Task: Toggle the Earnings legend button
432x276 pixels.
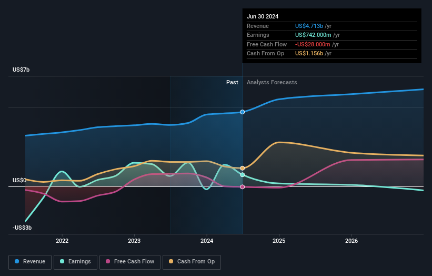Action: pyautogui.click(x=75, y=262)
